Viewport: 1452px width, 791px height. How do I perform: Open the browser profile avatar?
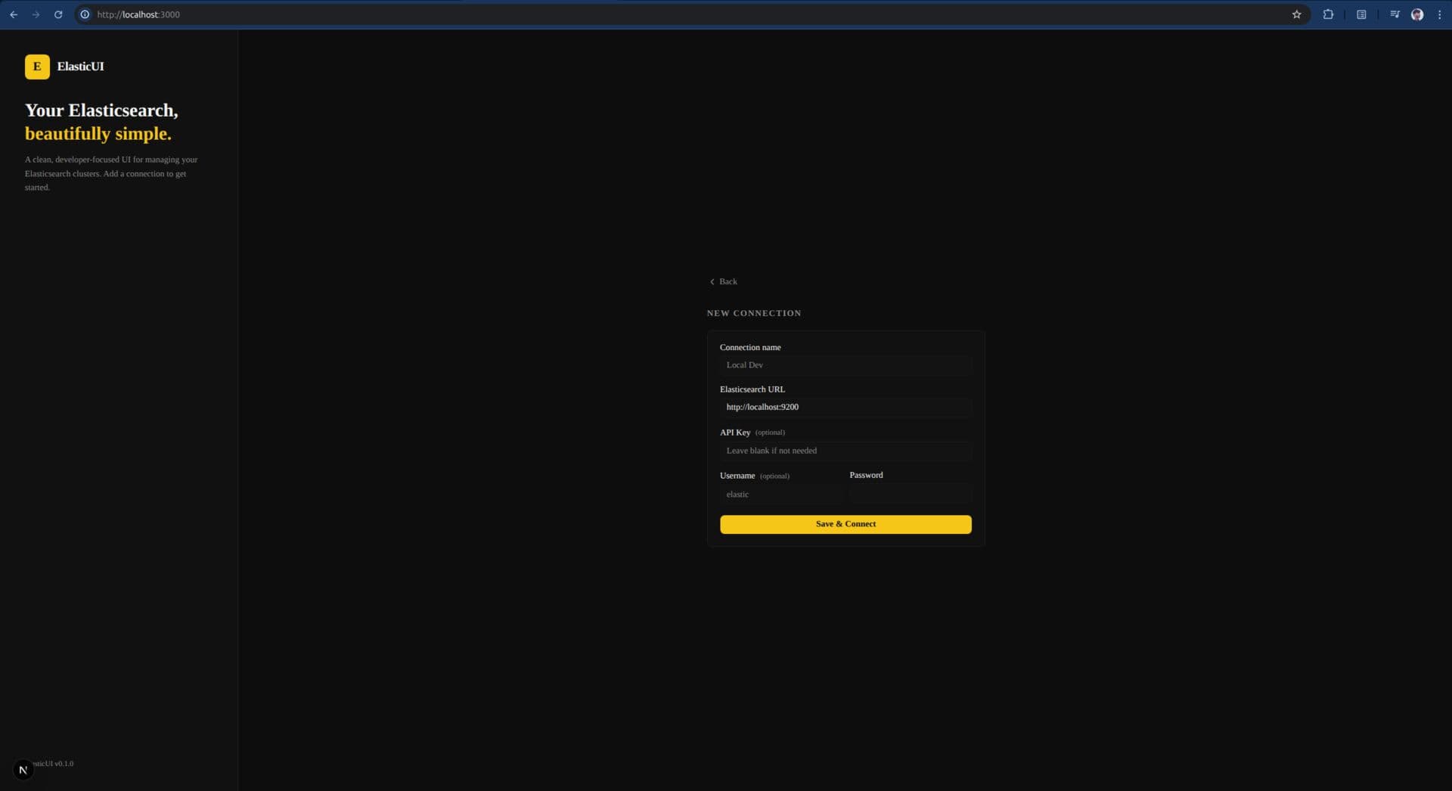pos(1417,14)
